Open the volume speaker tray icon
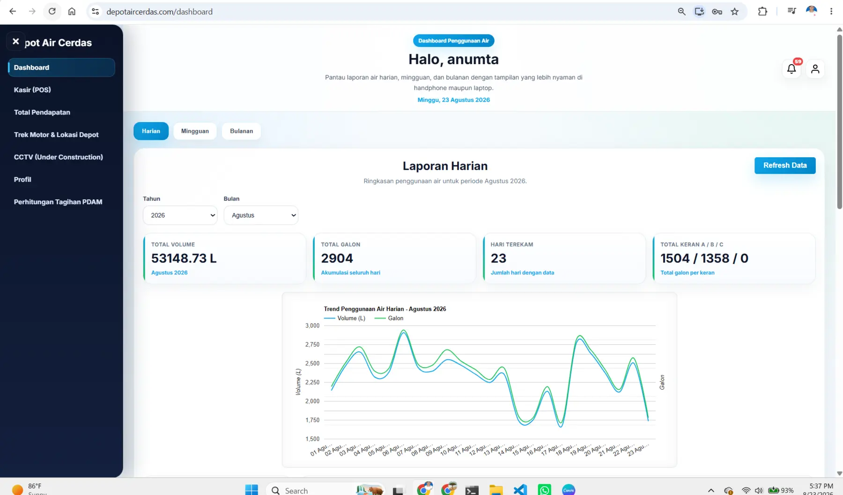The height and width of the screenshot is (495, 843). coord(759,490)
